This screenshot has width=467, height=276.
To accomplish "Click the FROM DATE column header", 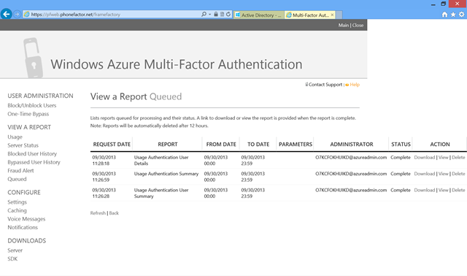I will tap(221, 145).
